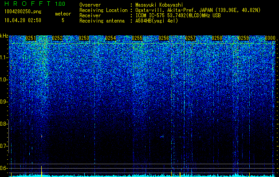The image size is (279, 177).
Task: Click the 0254 time marker
Action: (x=110, y=38)
